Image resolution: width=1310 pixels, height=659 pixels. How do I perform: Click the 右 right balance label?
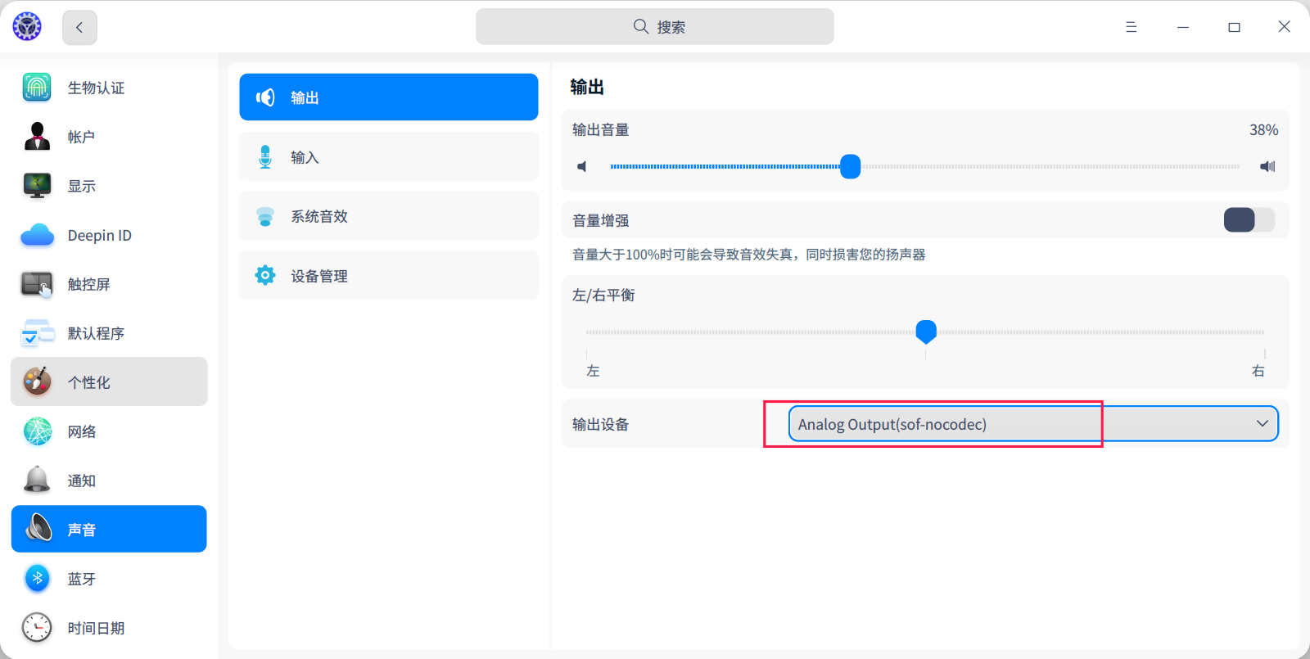1258,372
